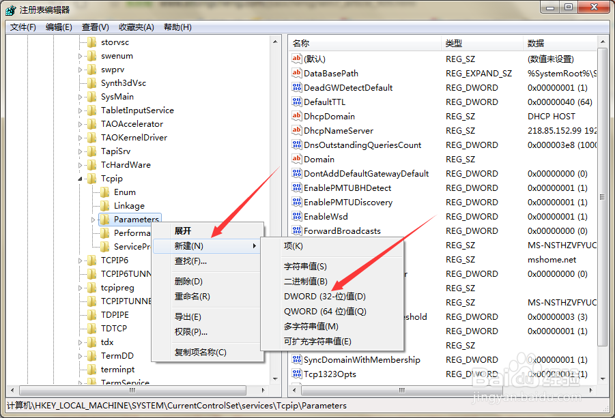Choose 复制项名称(C) in the context menu
The width and height of the screenshot is (615, 418).
coord(208,352)
